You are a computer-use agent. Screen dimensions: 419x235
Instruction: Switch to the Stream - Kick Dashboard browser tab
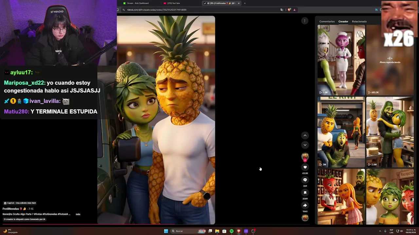click(x=137, y=3)
